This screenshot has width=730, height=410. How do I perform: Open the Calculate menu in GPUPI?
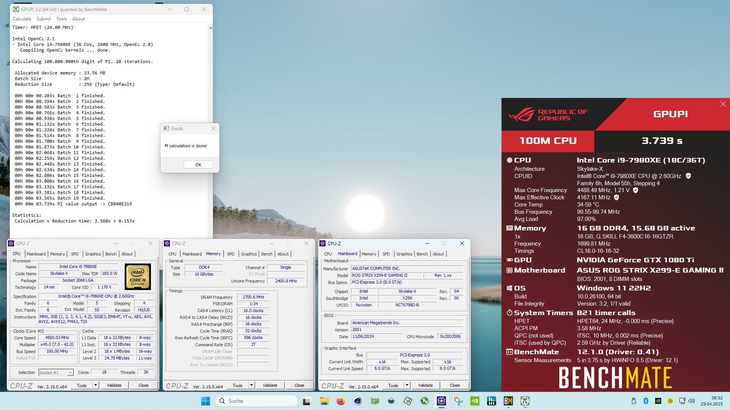tap(22, 19)
